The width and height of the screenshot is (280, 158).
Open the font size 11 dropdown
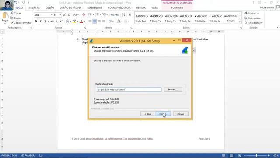point(60,15)
